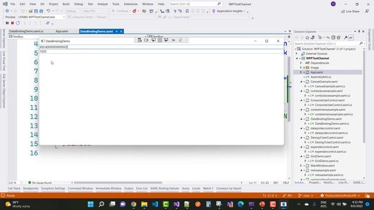Open taskbar search icon
The width and height of the screenshot is (374, 210).
tap(101, 204)
